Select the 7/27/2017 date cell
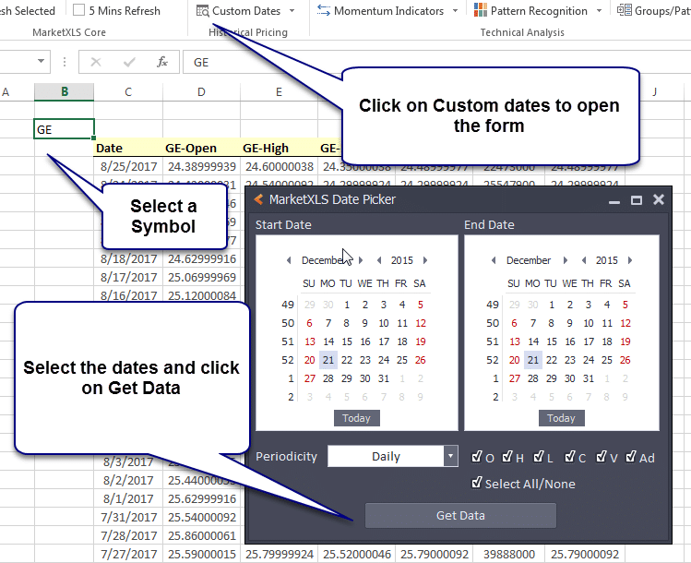Viewport: 691px width, 563px height. (128, 554)
